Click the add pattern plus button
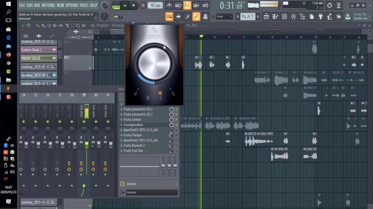Image resolution: width=373 pixels, height=209 pixels. tap(258, 17)
